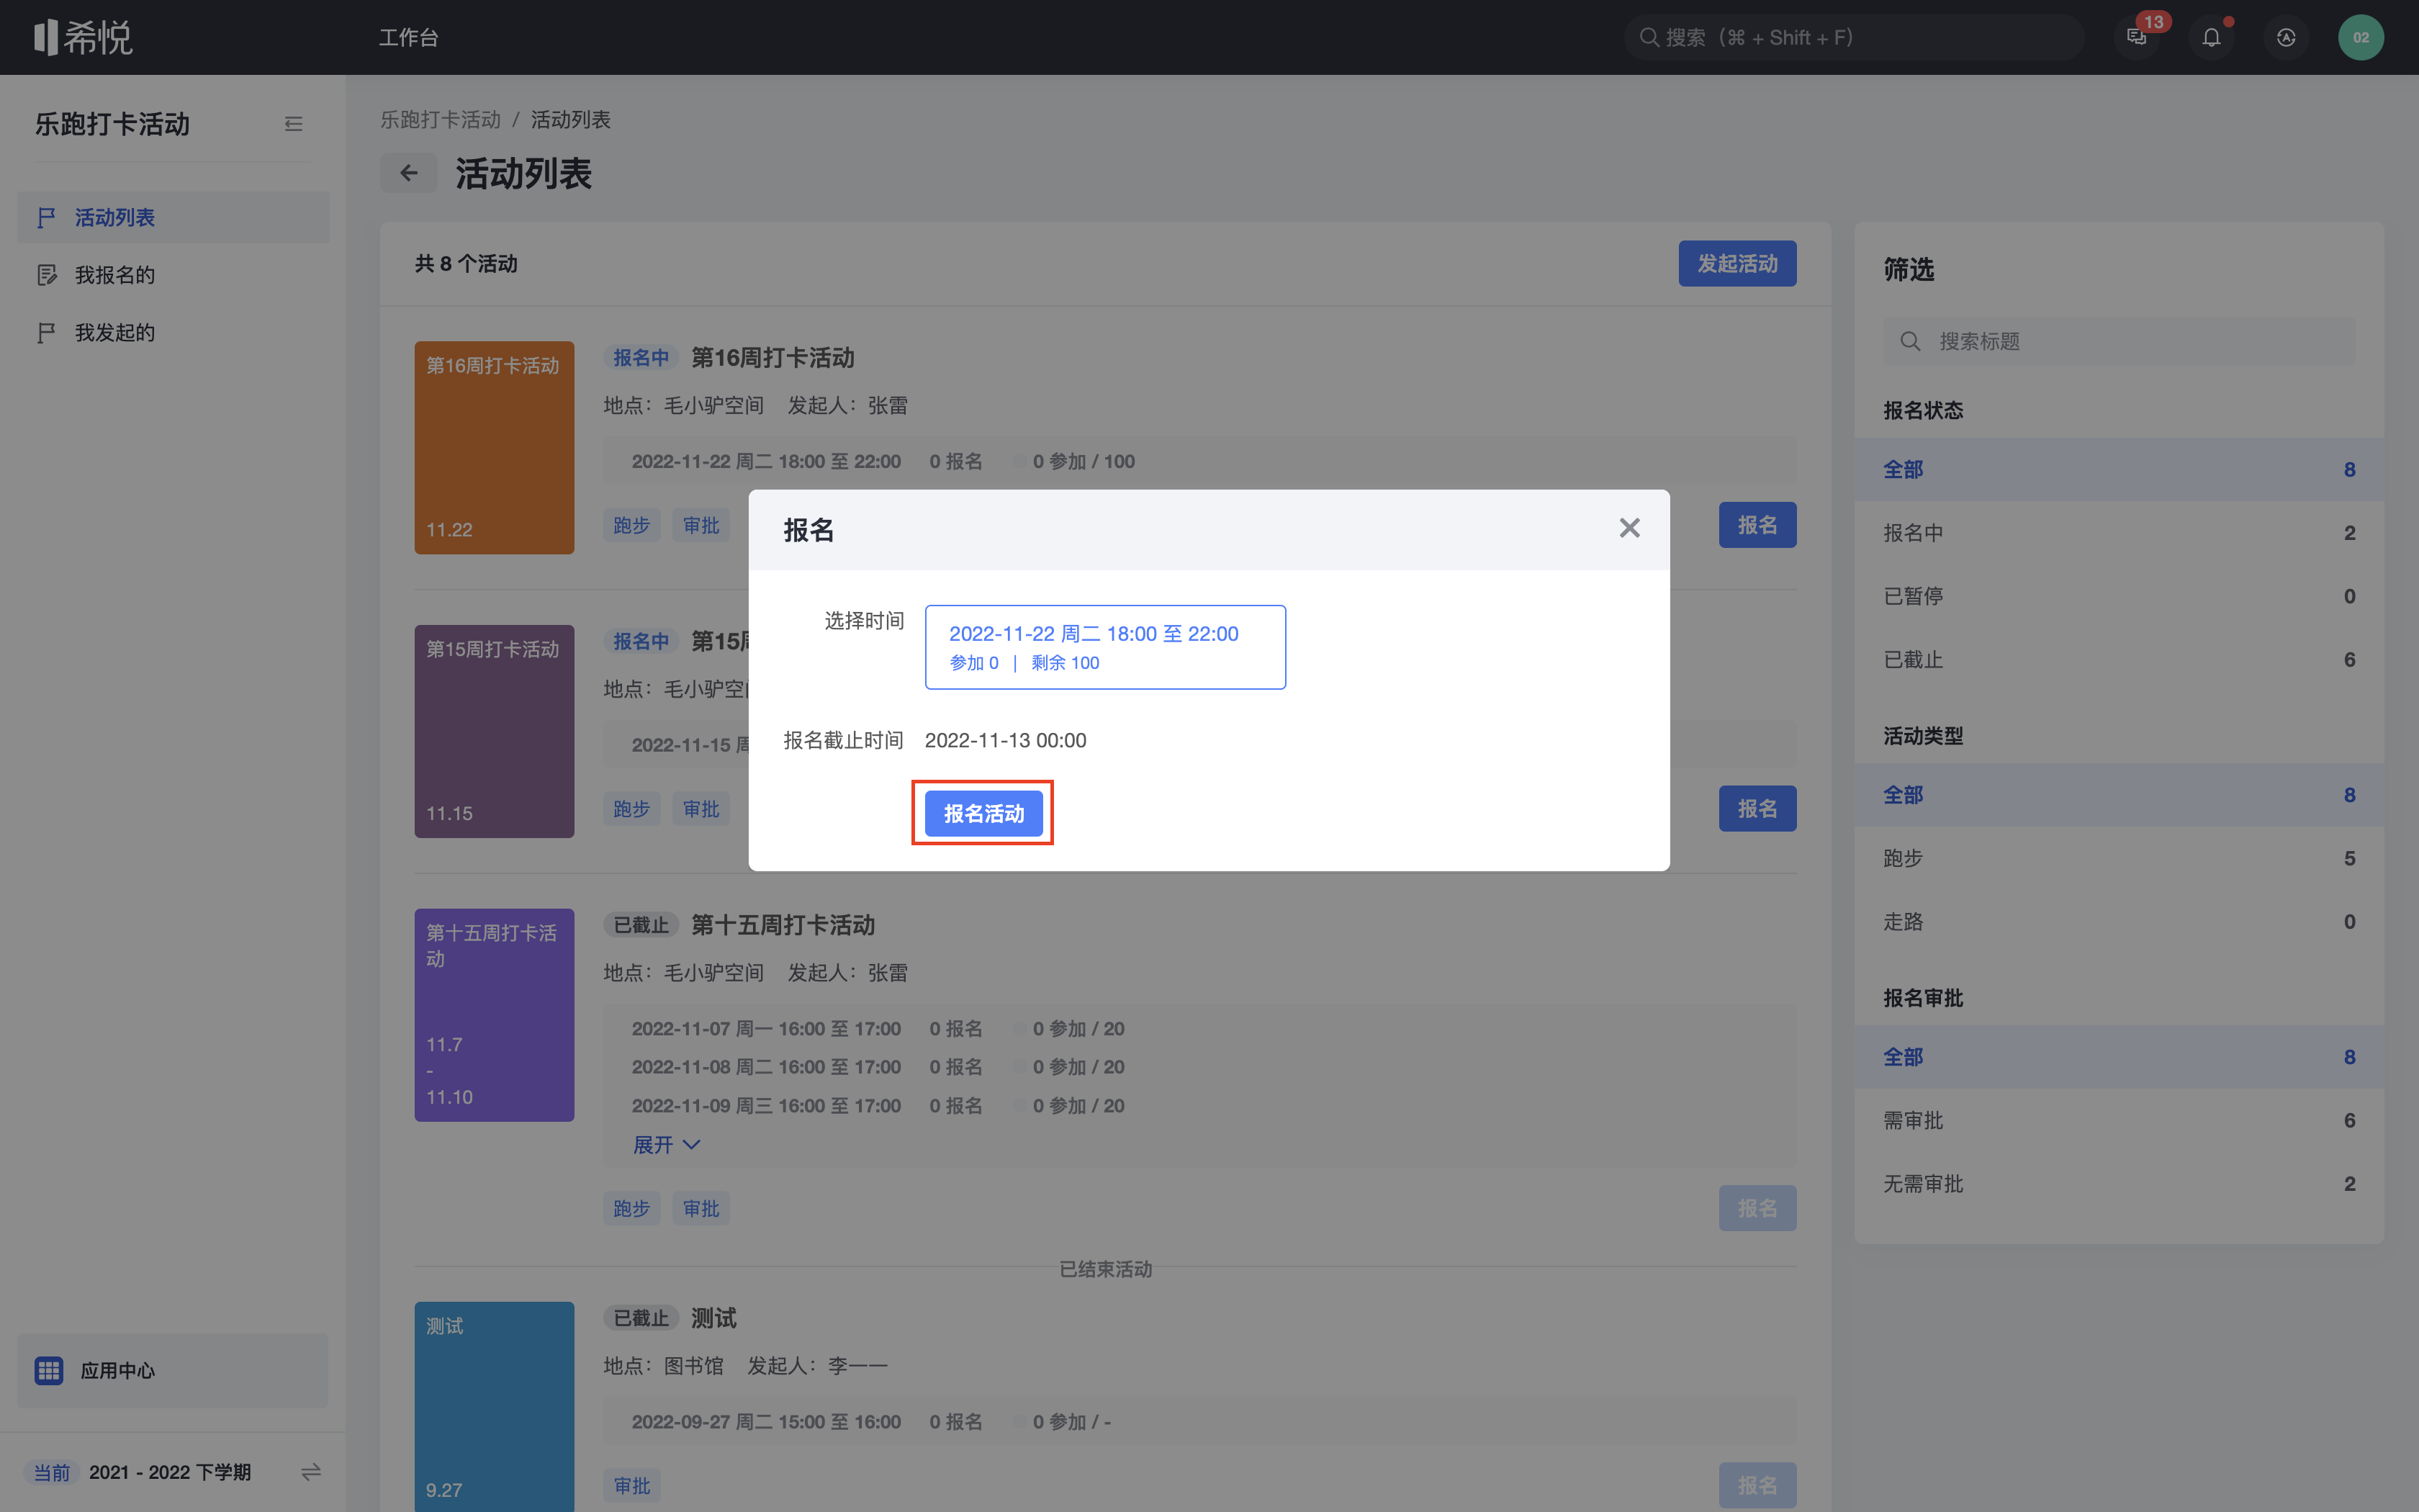Click the 2021 - 2022 下学期 semester label
Image resolution: width=2419 pixels, height=1512 pixels.
(x=170, y=1472)
